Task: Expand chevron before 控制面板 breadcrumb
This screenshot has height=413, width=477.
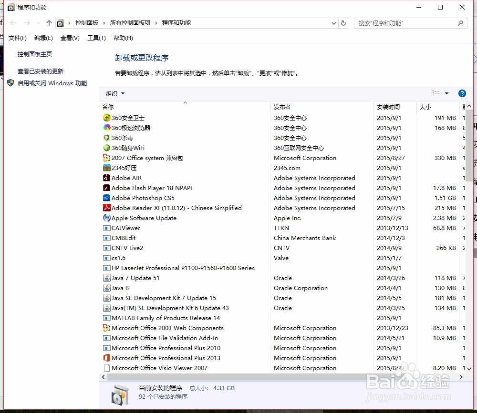Action: 69,23
